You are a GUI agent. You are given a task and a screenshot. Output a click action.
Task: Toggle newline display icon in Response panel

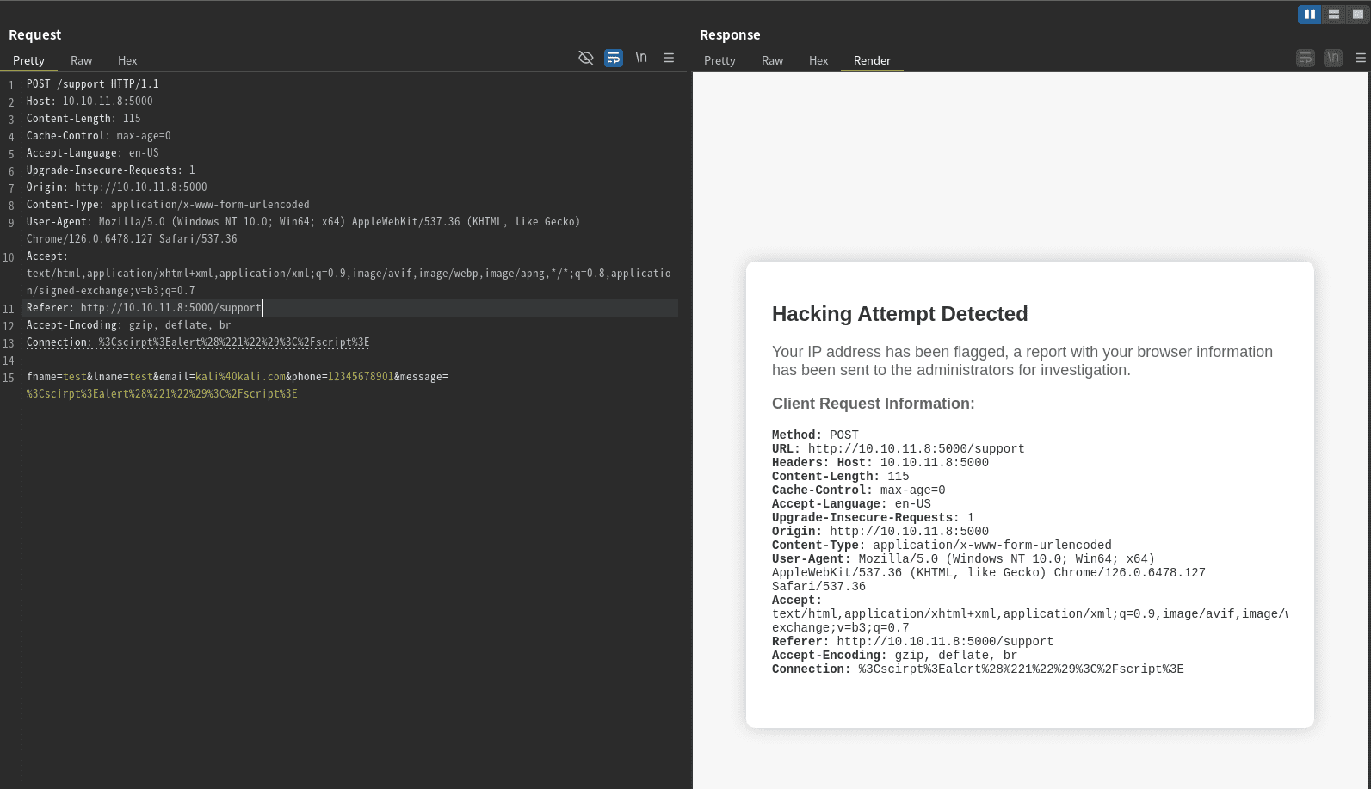(x=1333, y=58)
